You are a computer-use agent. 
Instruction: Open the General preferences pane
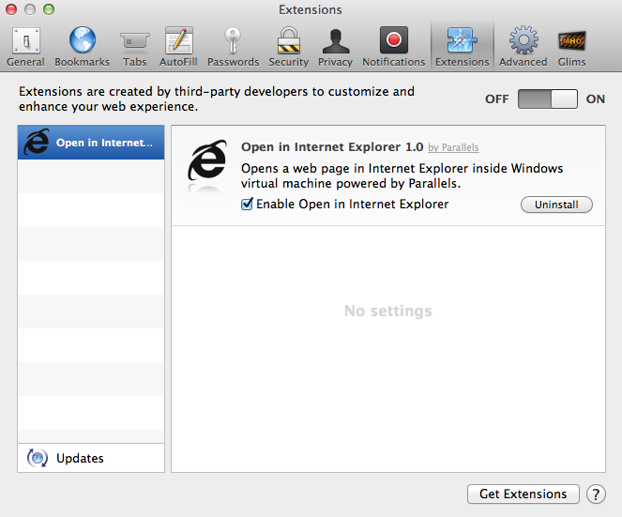click(25, 47)
